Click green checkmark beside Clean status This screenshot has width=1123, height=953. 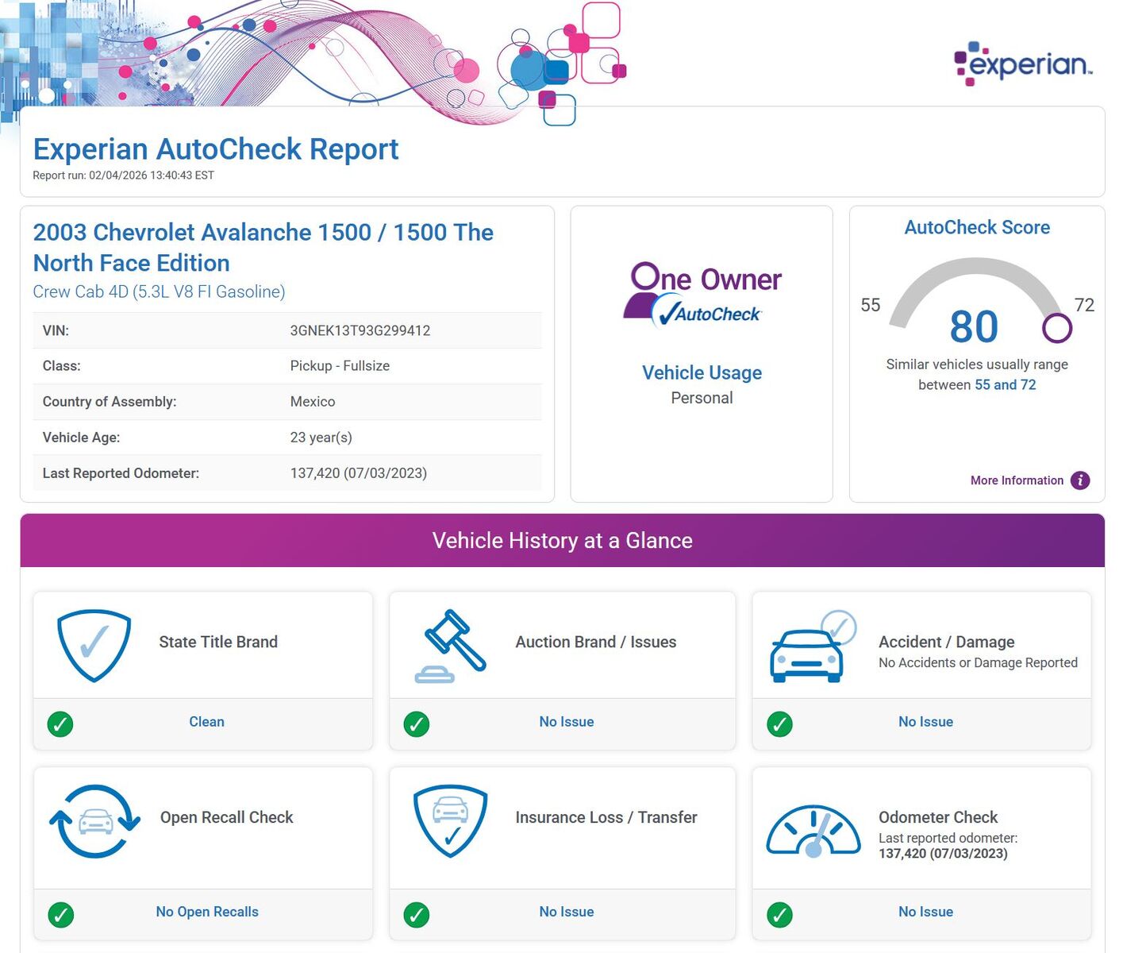[x=60, y=723]
